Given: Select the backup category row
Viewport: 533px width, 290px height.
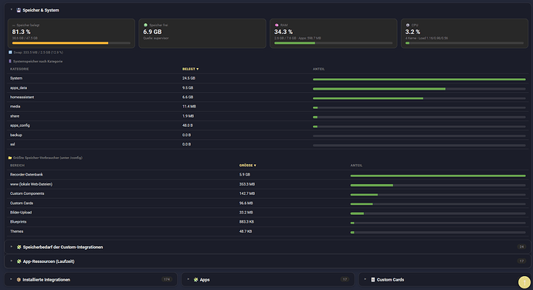Looking at the screenshot, I should click(268, 135).
